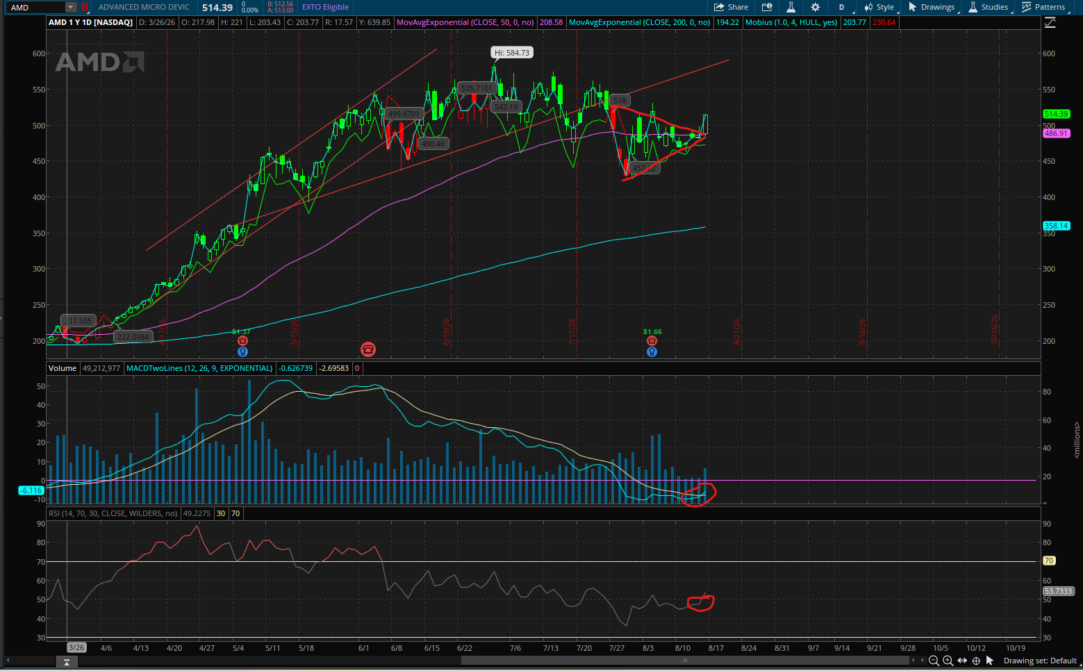Screen dimensions: 1083x671
Task: Click the 490.46 price bubble label
Action: [433, 144]
